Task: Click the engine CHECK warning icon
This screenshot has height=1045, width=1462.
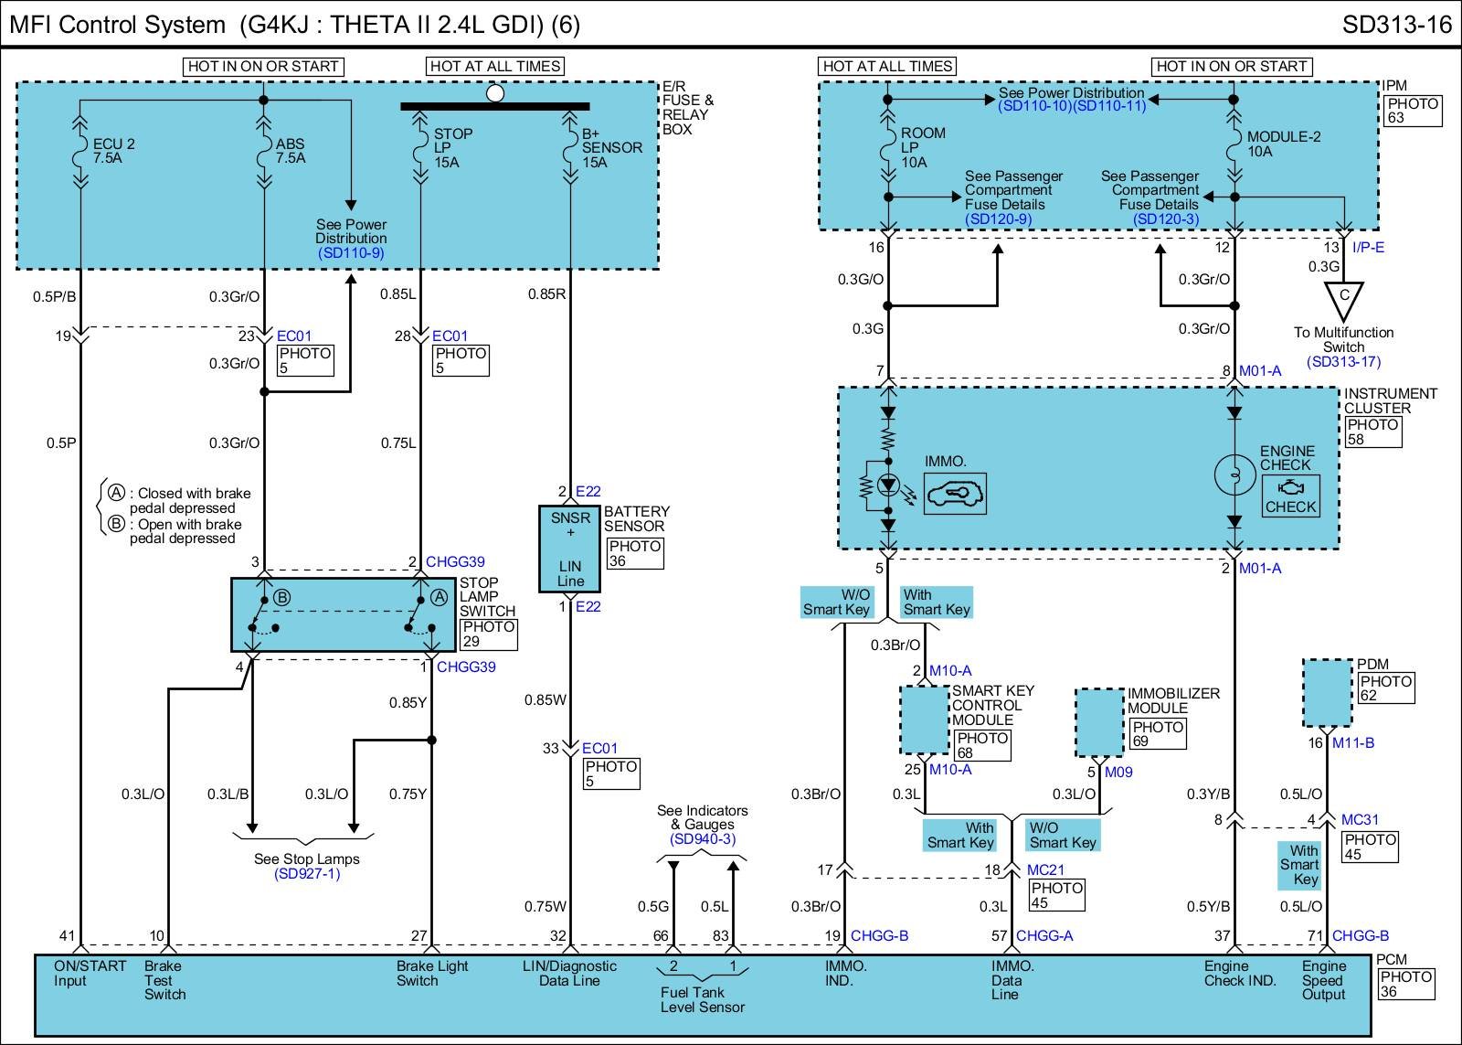Action: click(1290, 496)
